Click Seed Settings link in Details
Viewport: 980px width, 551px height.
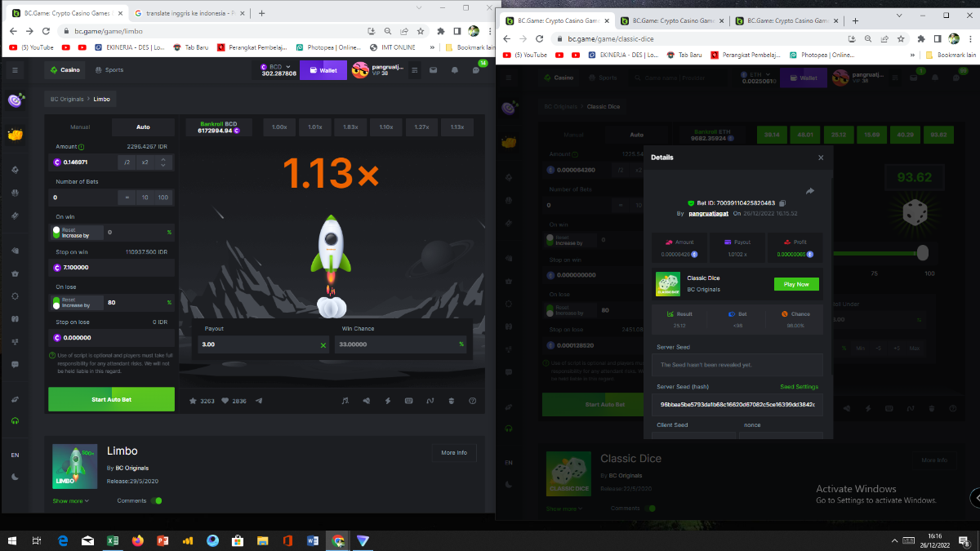click(799, 387)
